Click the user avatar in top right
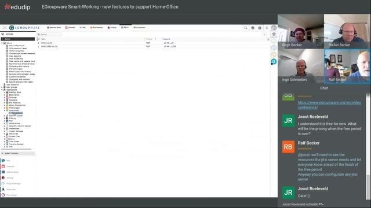Screen dimensions: 371x208 [x=274, y=28]
